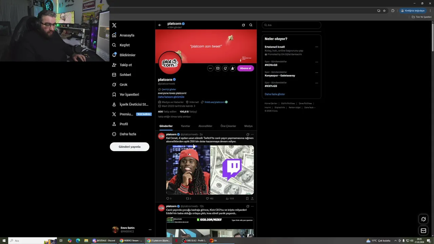Screen dimensions: 434x244
Task: Open floating messages drawer button
Action: (423, 231)
